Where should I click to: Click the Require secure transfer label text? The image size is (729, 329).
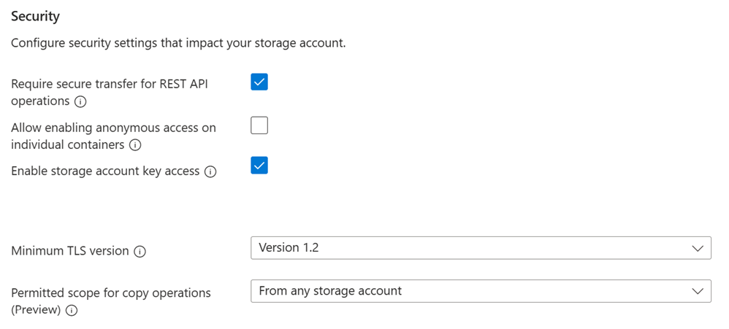[x=110, y=93]
